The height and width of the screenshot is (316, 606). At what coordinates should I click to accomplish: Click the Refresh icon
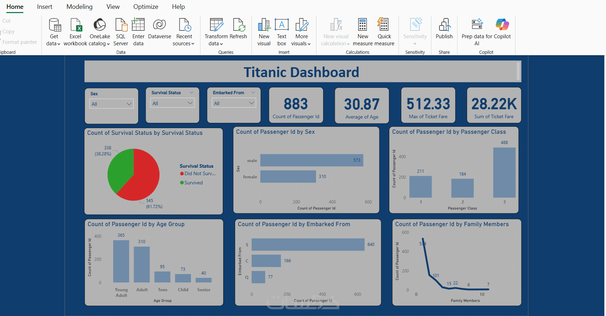(x=239, y=25)
